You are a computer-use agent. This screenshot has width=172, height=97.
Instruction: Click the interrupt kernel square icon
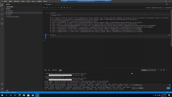(56, 8)
